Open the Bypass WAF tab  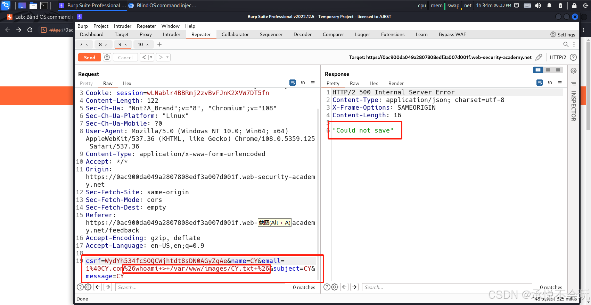click(452, 34)
